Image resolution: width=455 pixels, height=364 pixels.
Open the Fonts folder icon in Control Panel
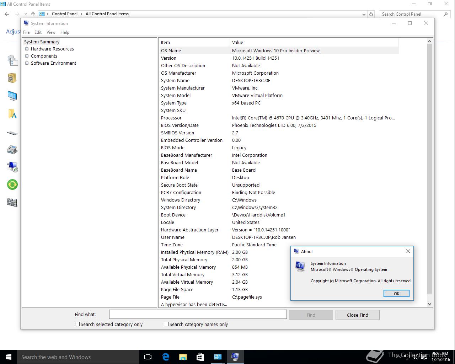click(x=12, y=114)
